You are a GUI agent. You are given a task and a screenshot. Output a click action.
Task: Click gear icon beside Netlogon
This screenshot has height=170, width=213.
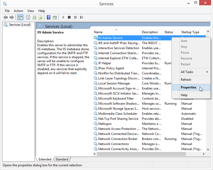click(x=96, y=124)
